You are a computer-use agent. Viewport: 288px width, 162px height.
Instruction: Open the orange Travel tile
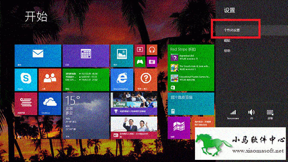pos(203,122)
